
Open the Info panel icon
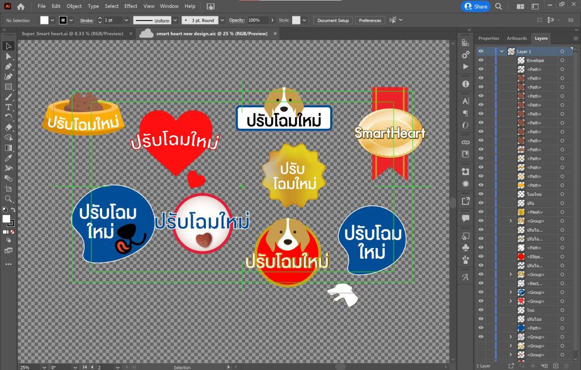(x=465, y=84)
